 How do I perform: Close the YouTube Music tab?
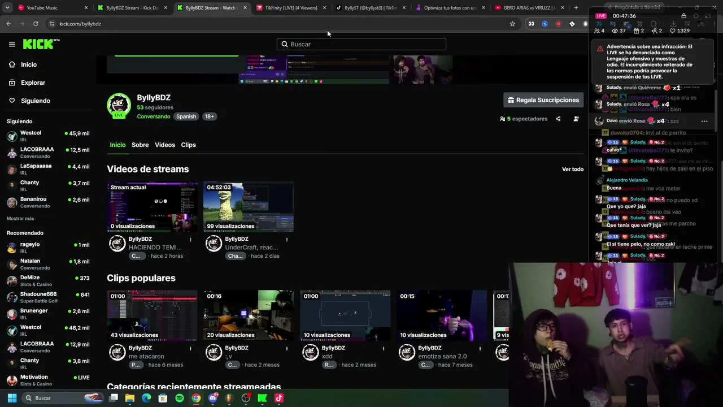click(x=86, y=8)
